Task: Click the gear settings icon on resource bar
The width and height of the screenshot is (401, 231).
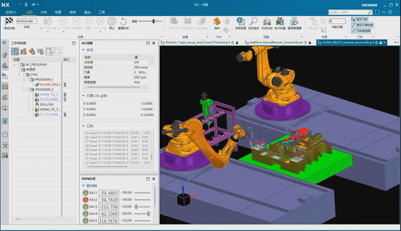Action: coord(4,43)
